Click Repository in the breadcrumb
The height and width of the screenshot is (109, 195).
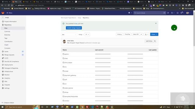[x=86, y=18]
